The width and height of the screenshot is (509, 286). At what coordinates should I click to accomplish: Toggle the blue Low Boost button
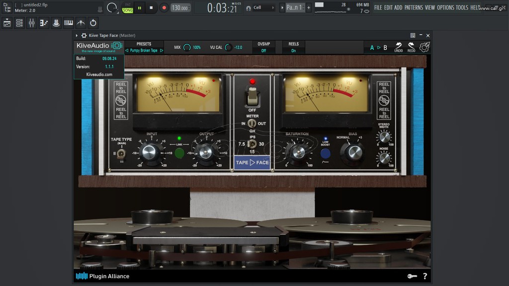pyautogui.click(x=325, y=153)
